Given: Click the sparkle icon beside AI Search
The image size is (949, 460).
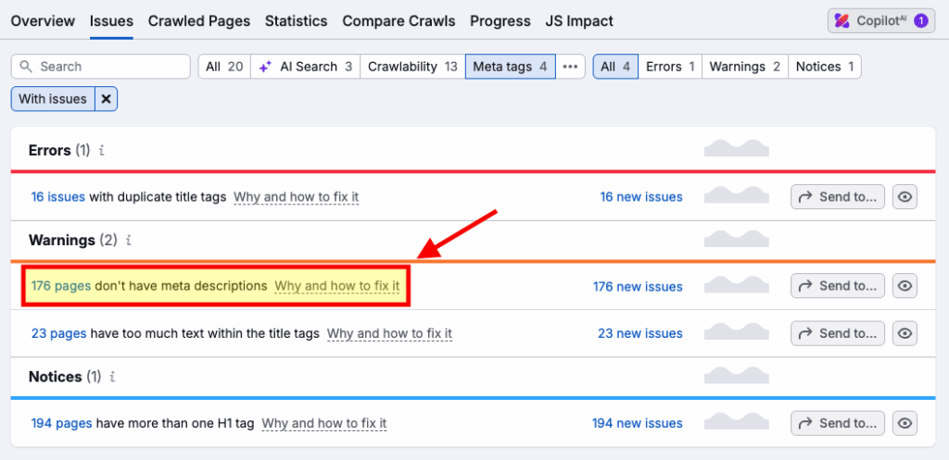Looking at the screenshot, I should 265,67.
